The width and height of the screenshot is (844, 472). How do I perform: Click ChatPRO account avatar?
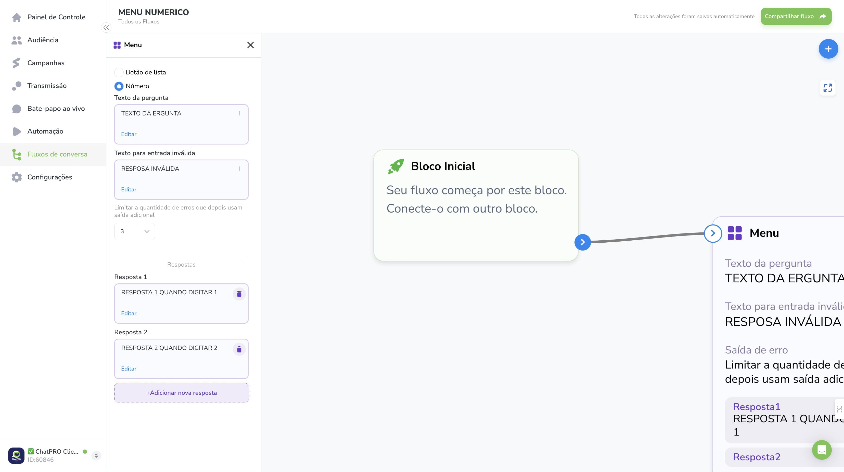pyautogui.click(x=16, y=456)
